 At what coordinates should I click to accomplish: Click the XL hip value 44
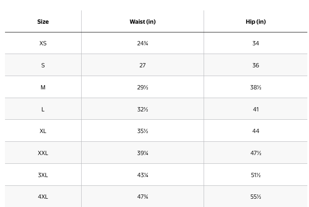[x=256, y=131]
